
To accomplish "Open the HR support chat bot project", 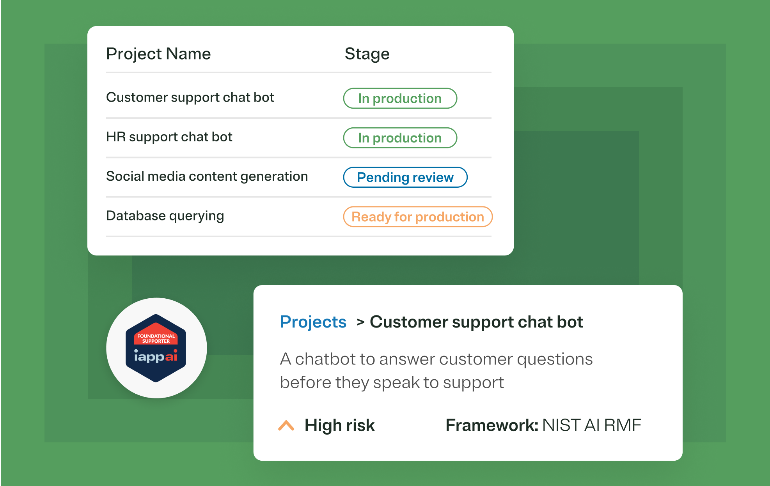I will [169, 137].
